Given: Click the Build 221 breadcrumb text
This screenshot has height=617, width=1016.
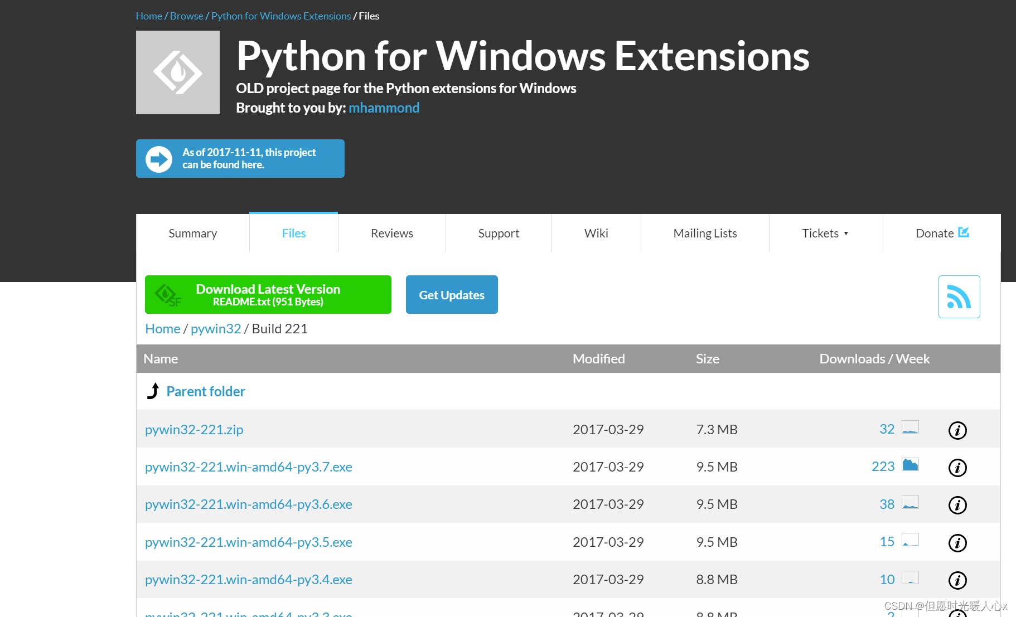Looking at the screenshot, I should [280, 328].
